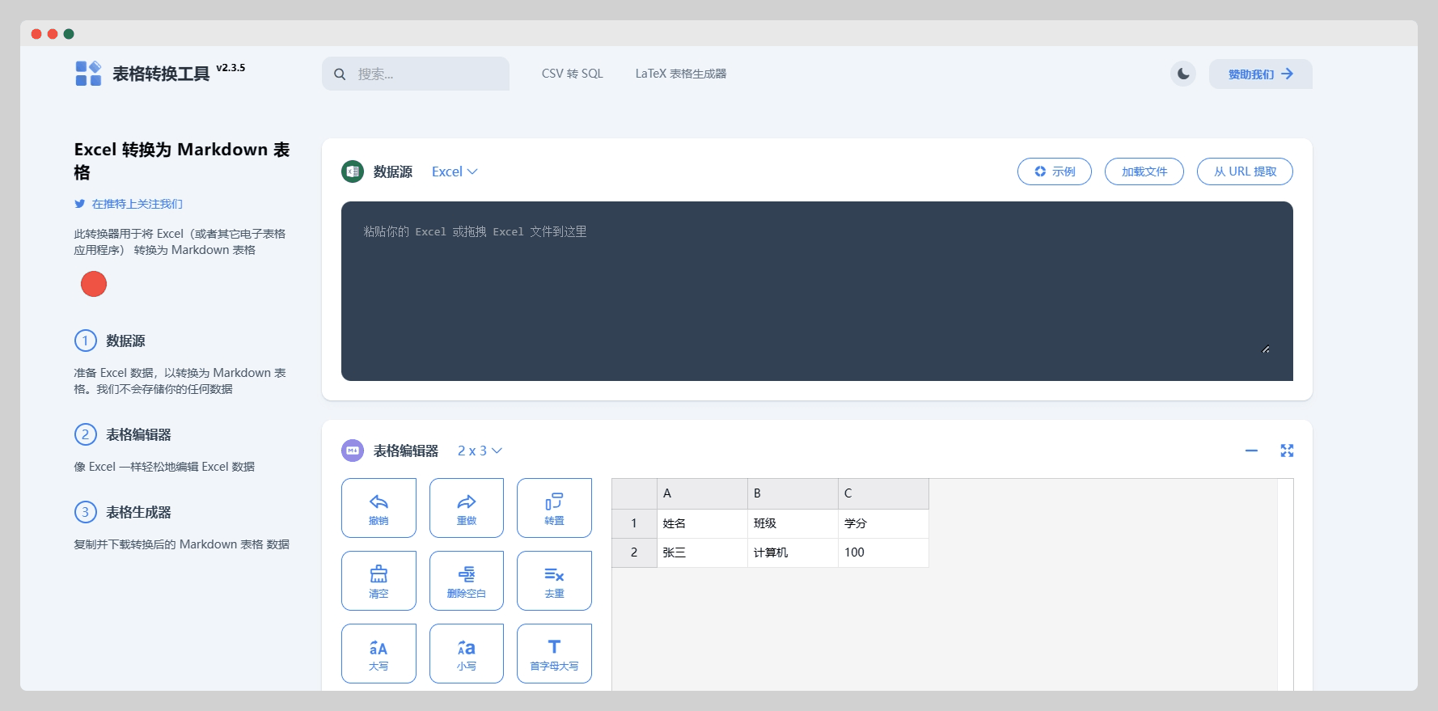Clear the table using 清空 button
This screenshot has height=711, width=1438.
[379, 581]
